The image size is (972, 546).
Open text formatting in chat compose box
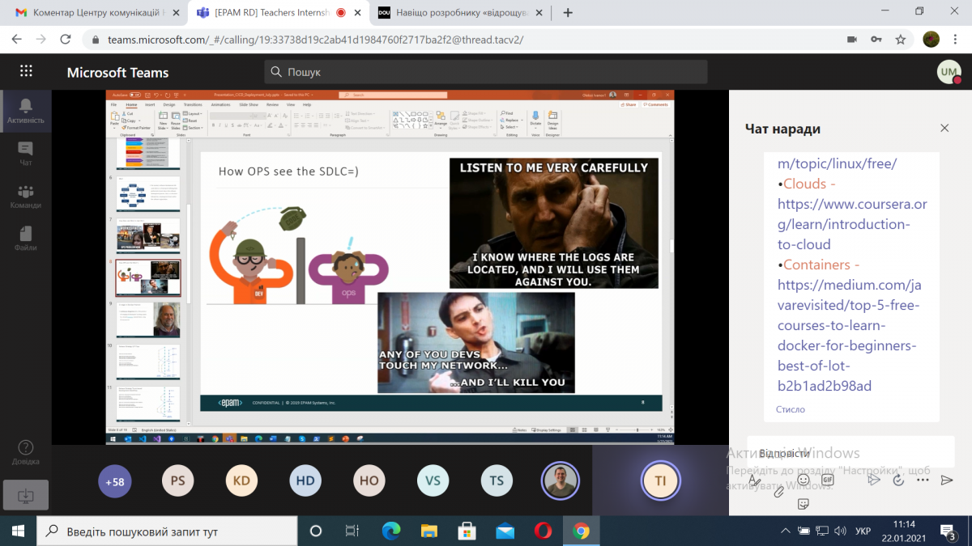coord(755,480)
